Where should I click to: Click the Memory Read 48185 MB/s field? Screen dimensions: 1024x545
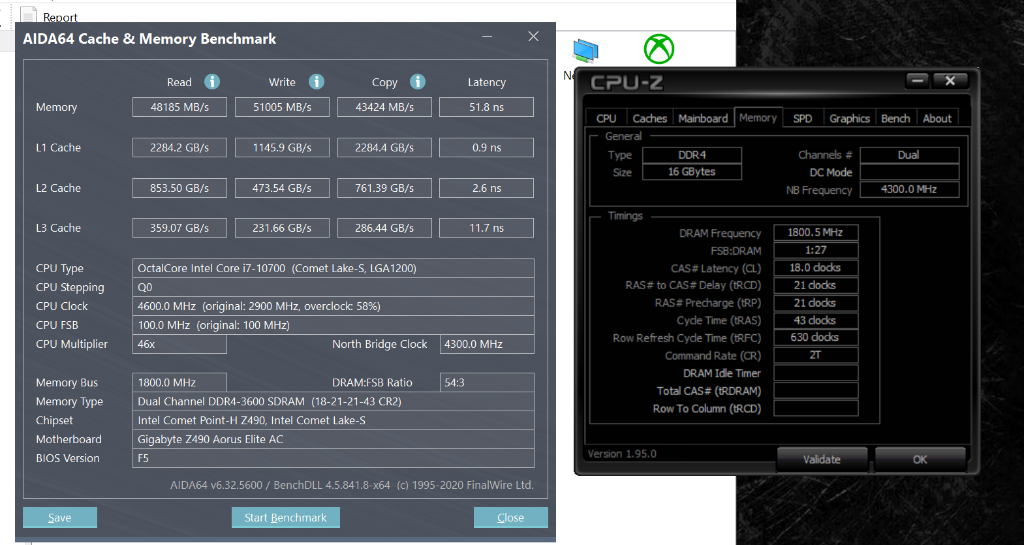(179, 107)
